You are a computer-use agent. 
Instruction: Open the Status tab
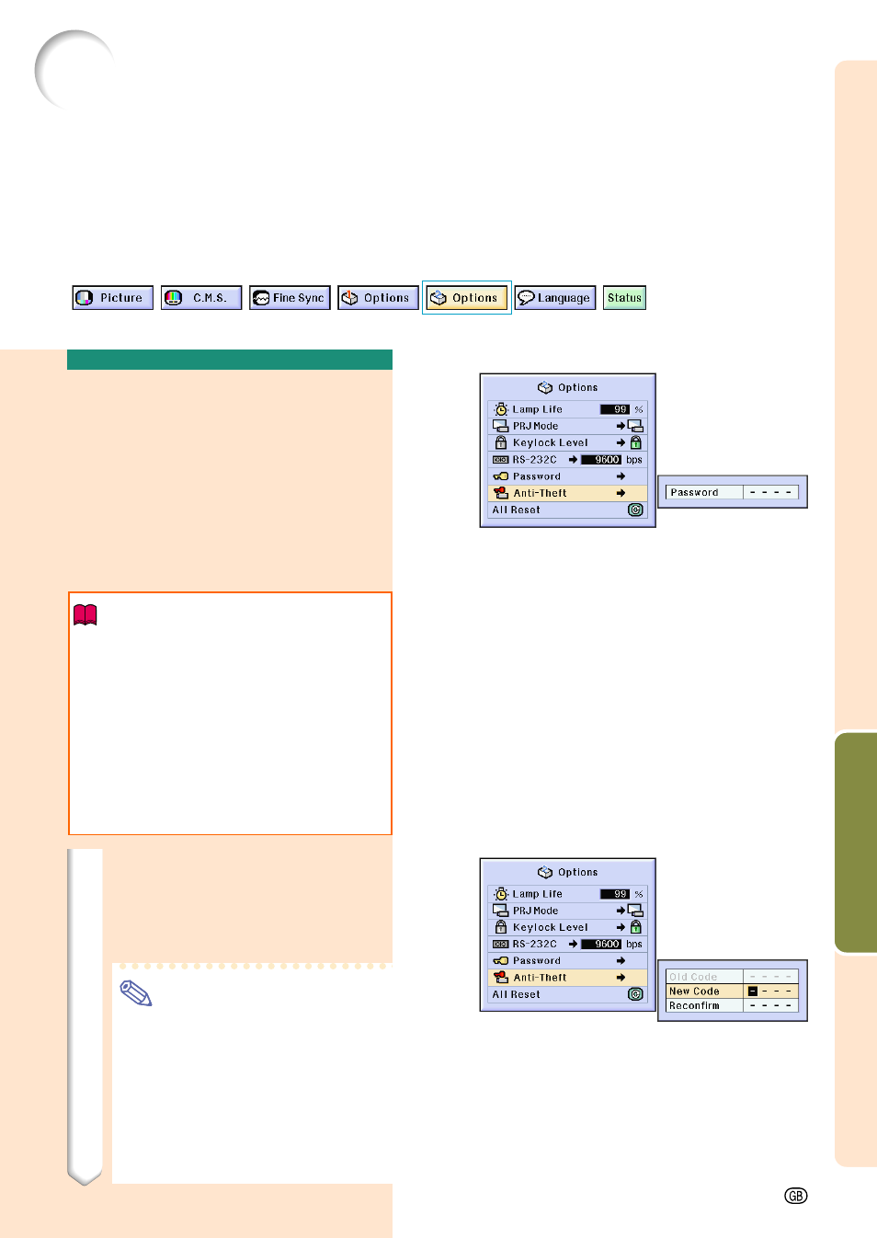624,298
